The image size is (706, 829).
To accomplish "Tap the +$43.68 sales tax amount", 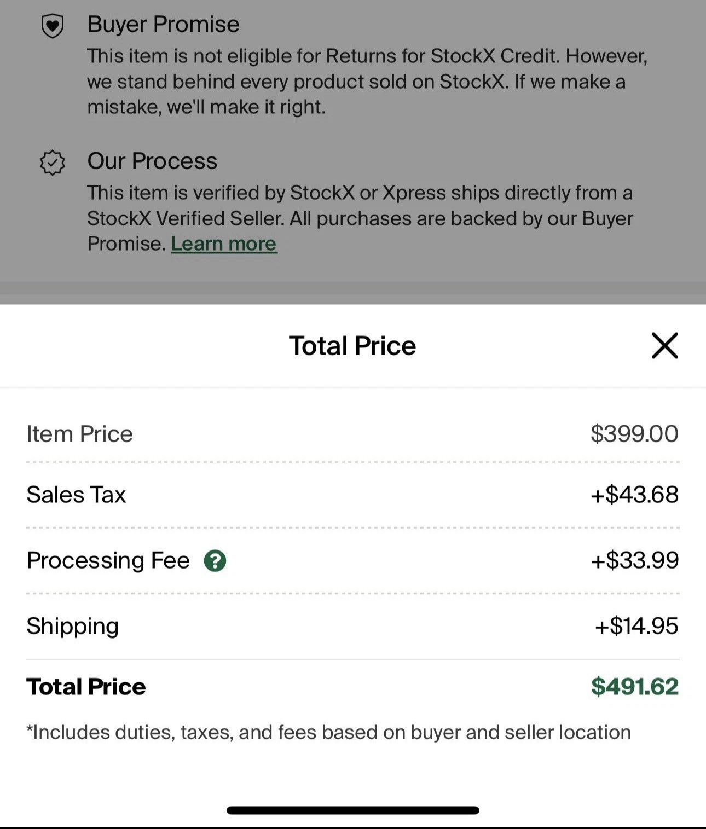I will 634,495.
